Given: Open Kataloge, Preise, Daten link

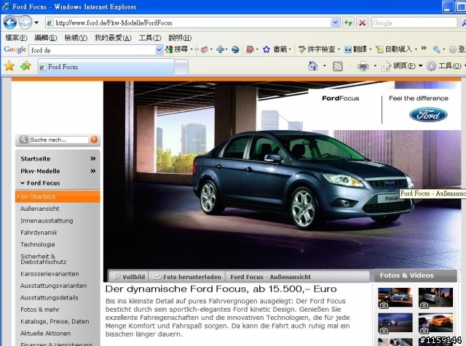Looking at the screenshot, I should click(55, 321).
